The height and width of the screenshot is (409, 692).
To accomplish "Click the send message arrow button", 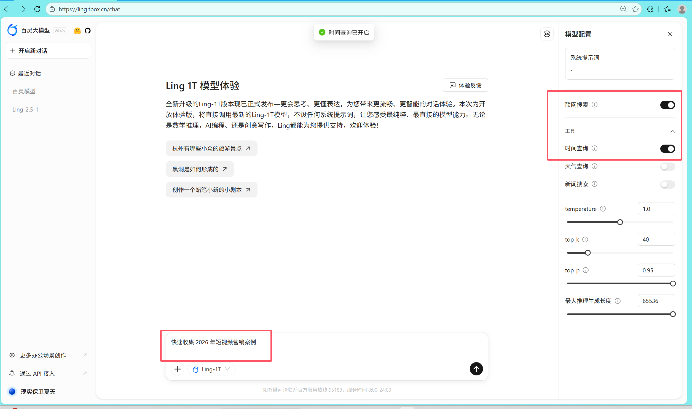I will click(x=476, y=369).
